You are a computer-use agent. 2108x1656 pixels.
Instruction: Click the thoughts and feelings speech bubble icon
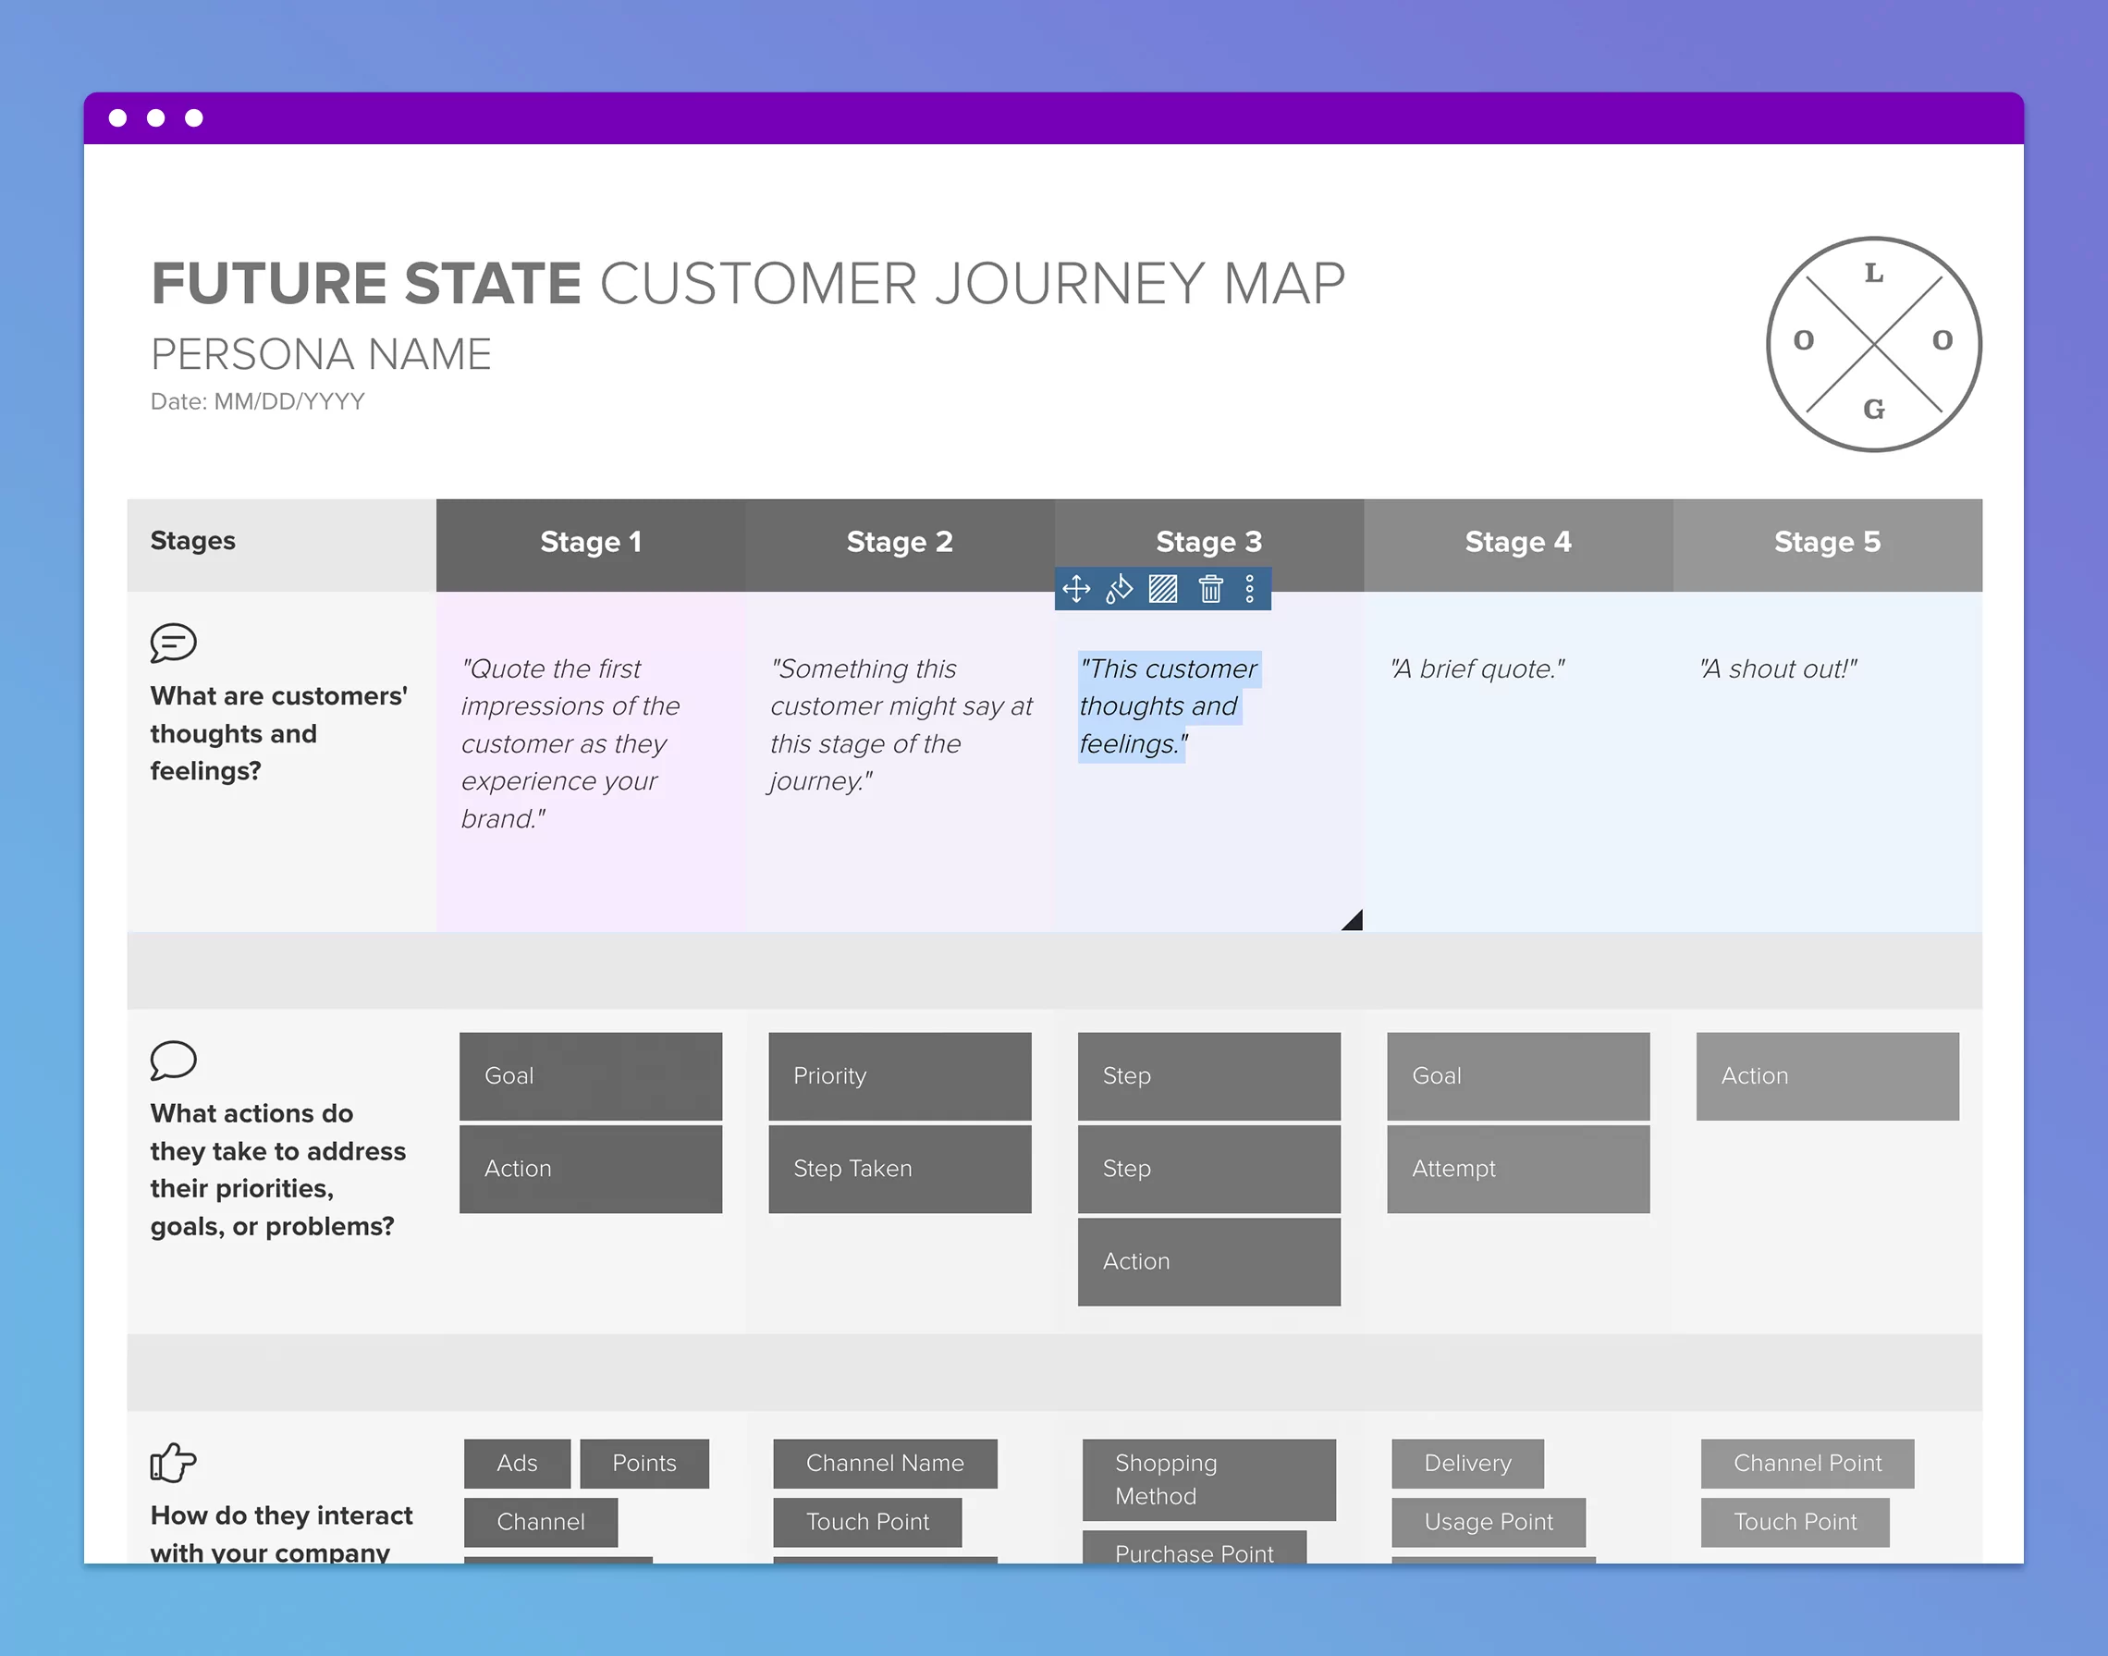click(x=173, y=642)
